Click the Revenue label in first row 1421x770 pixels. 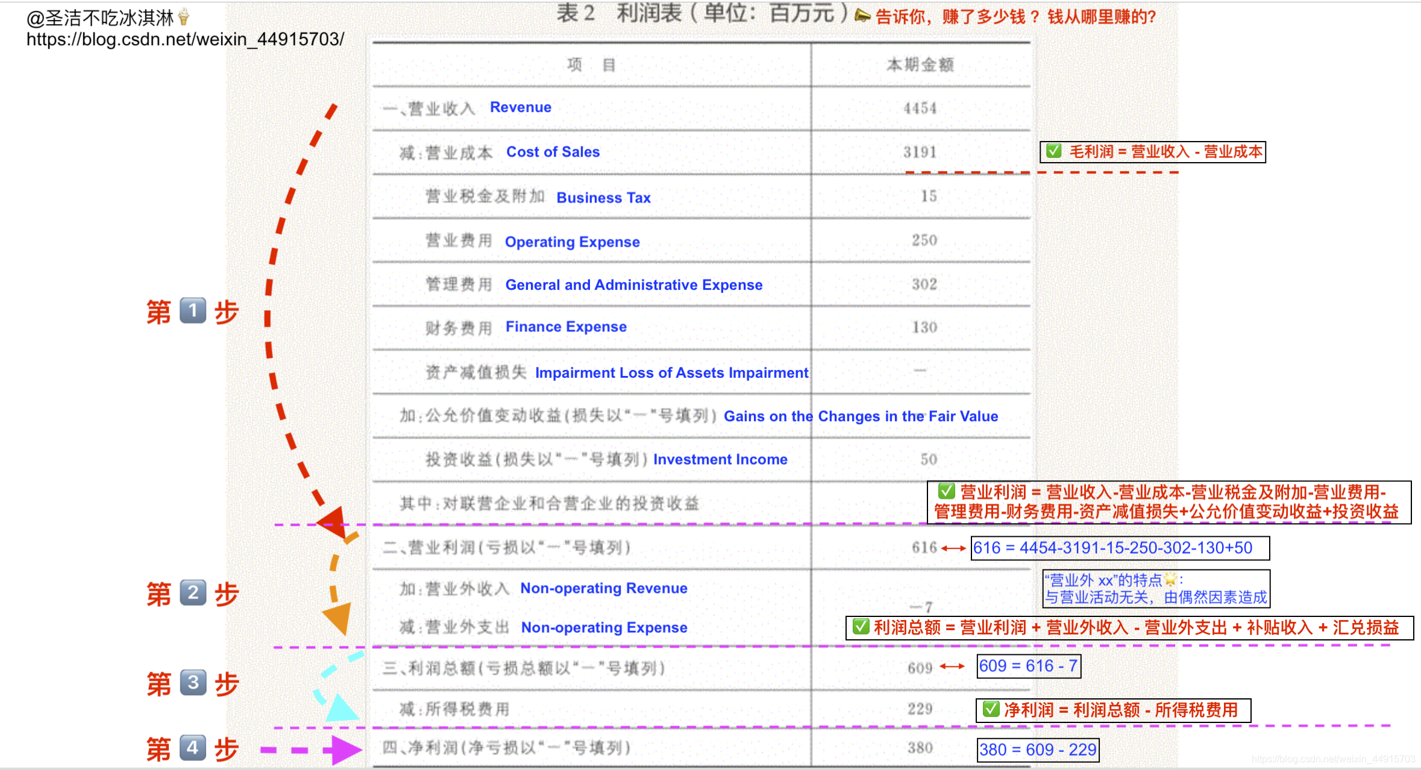click(x=520, y=107)
